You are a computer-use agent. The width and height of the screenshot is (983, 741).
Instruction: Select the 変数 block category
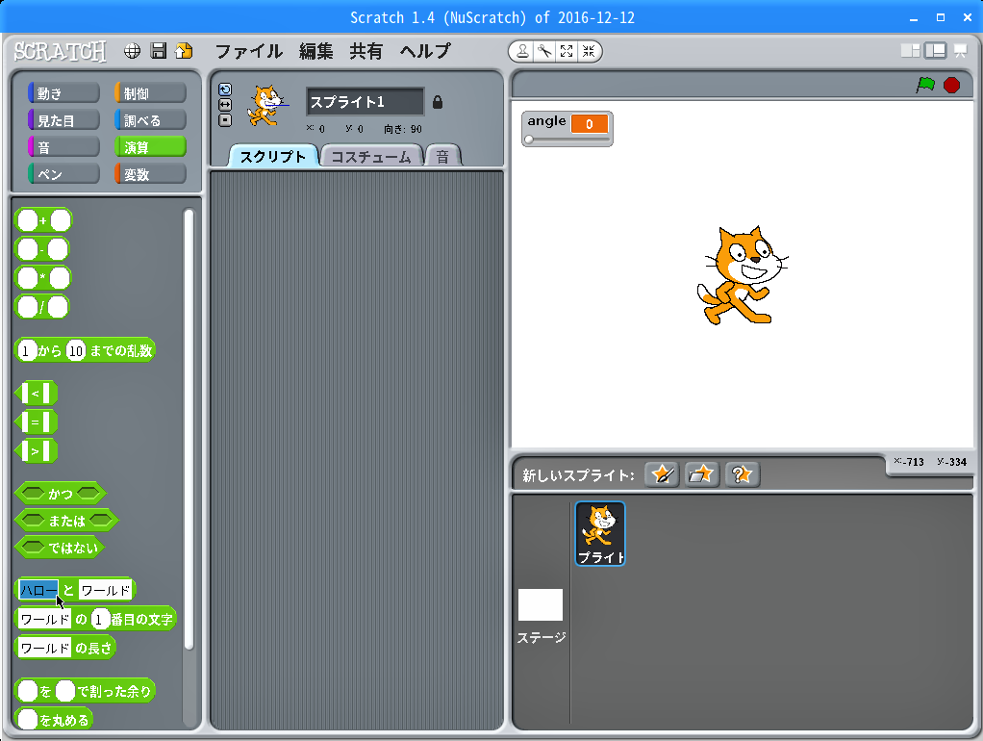(x=150, y=174)
